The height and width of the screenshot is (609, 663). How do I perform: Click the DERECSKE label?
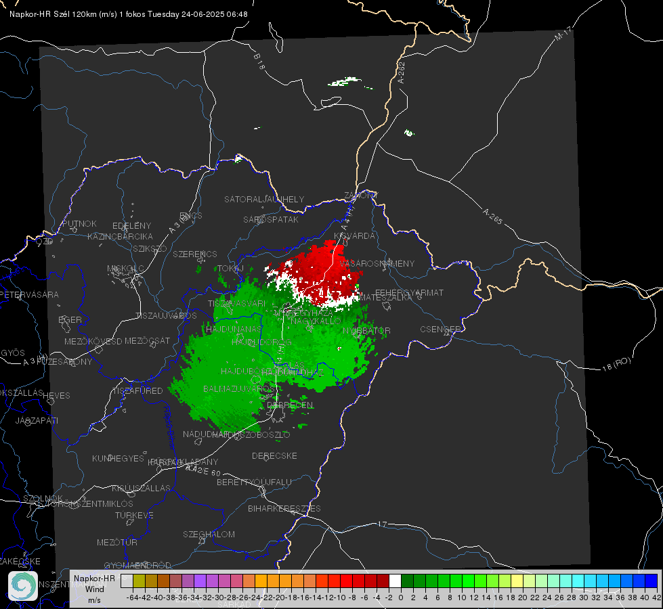(274, 456)
